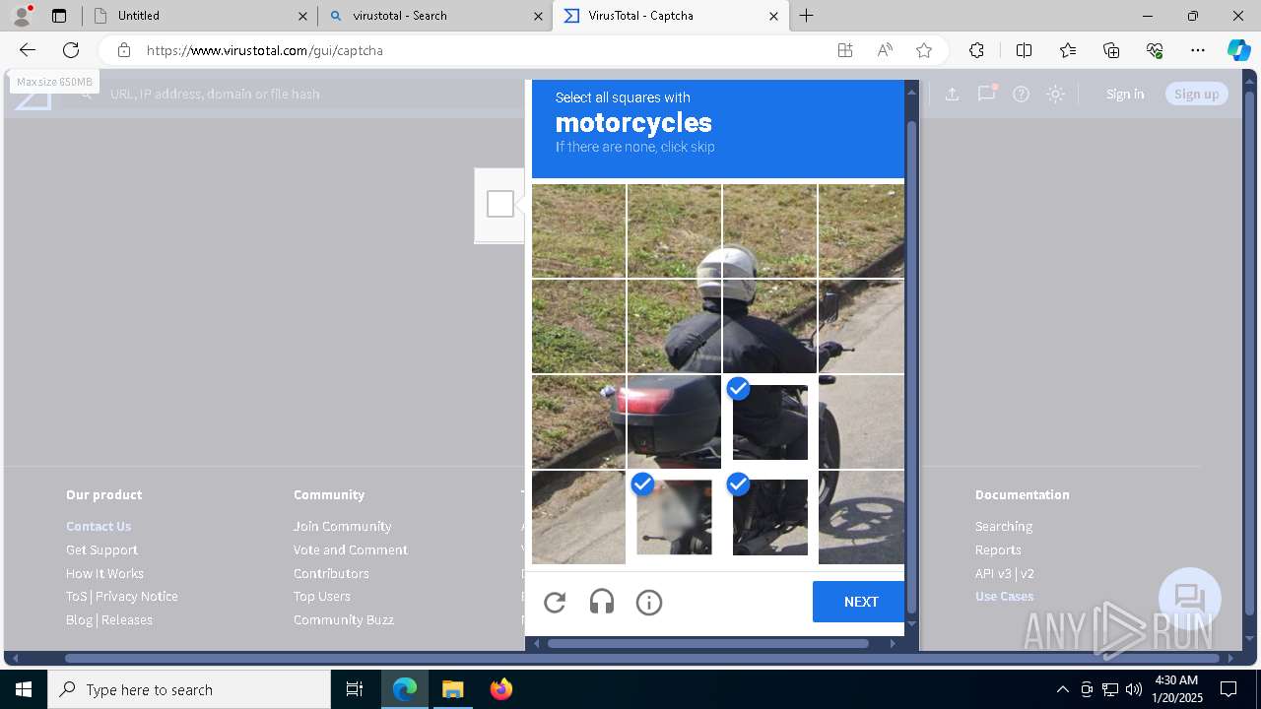Viewport: 1261px width, 709px height.
Task: Open the Collections icon in Edge toolbar
Action: point(1111,50)
